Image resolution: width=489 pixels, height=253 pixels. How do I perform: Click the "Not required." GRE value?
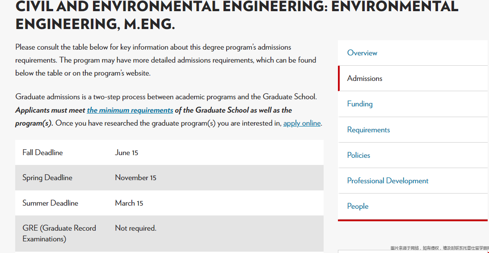[135, 228]
